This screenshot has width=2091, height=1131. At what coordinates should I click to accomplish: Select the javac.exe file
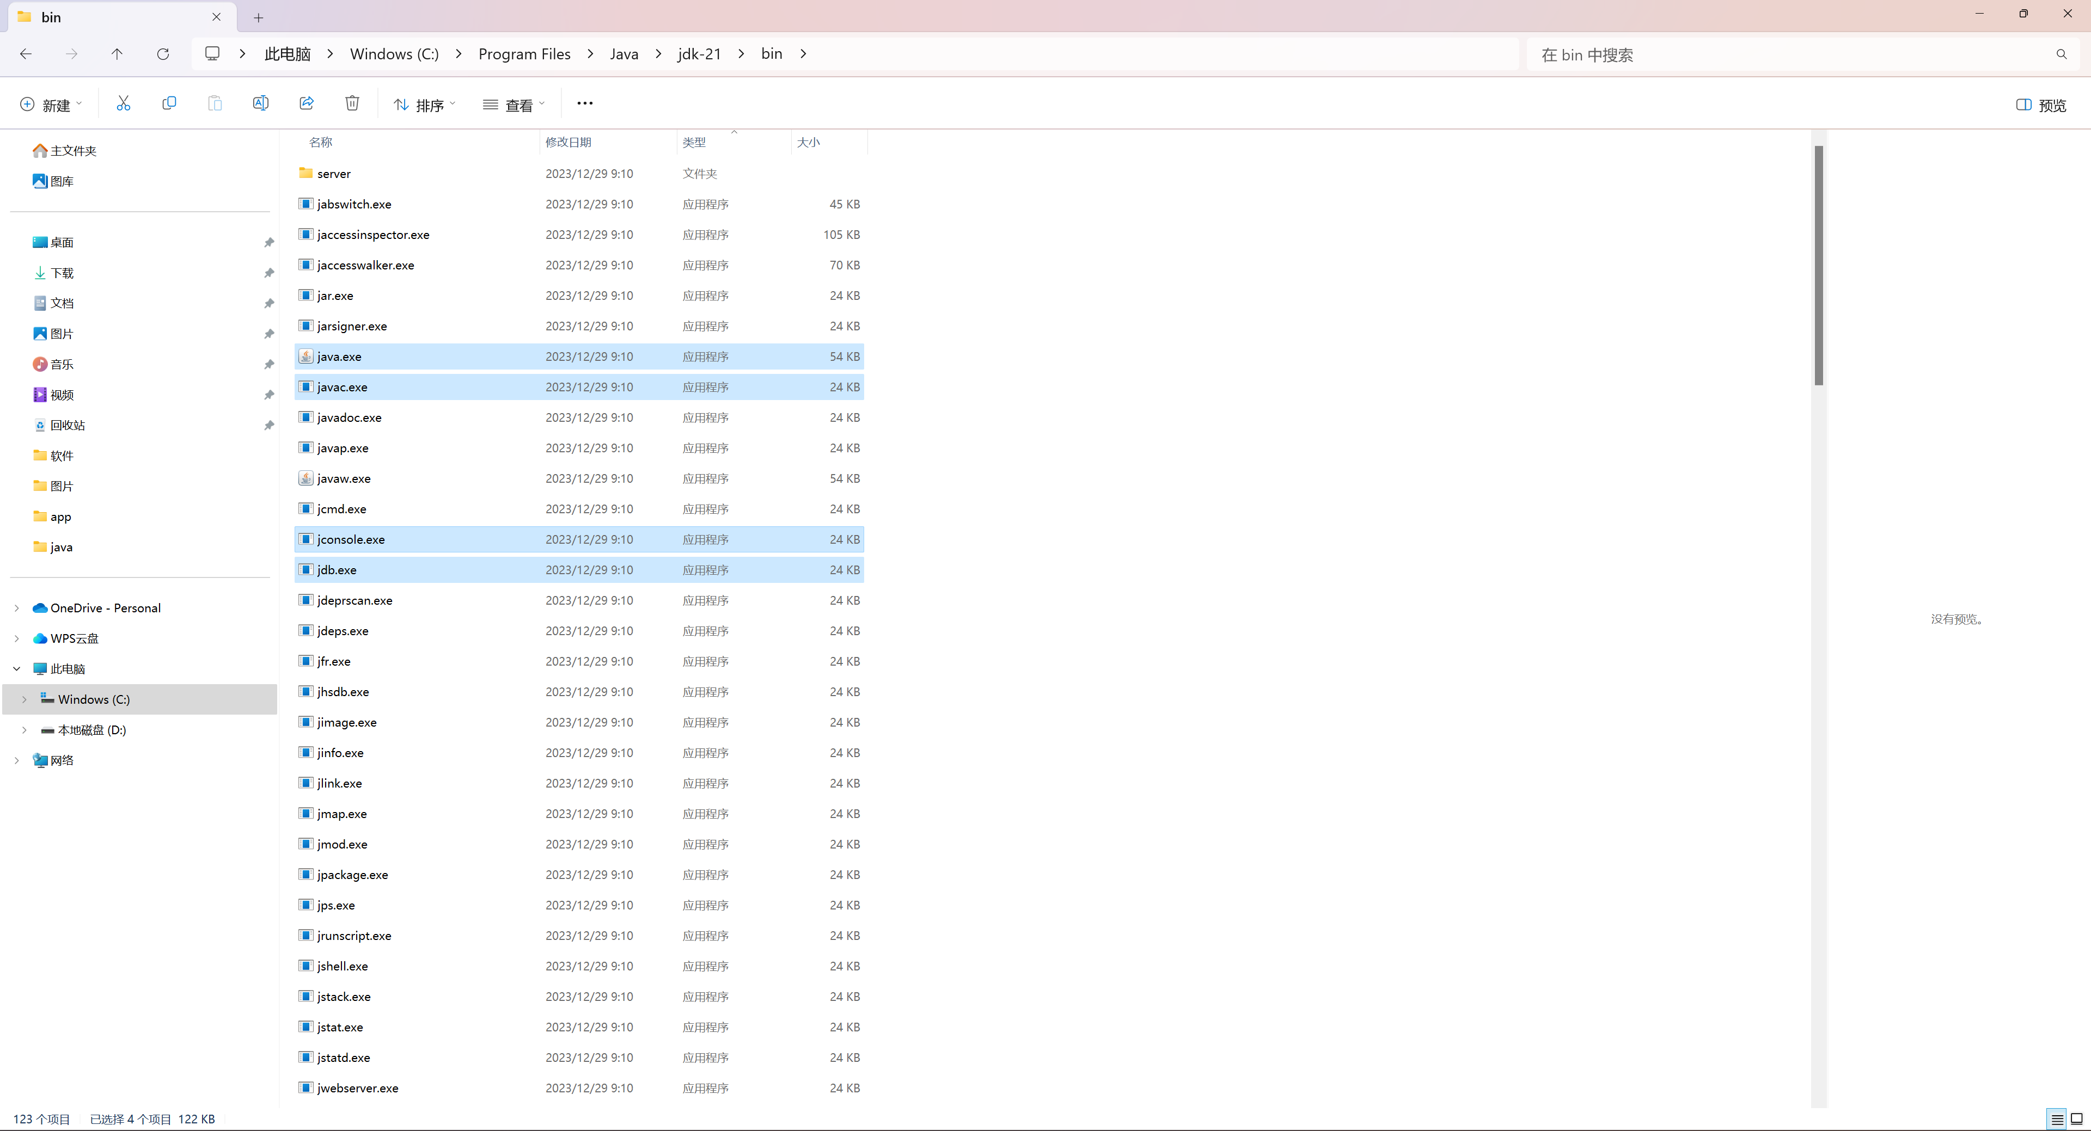[x=579, y=387]
